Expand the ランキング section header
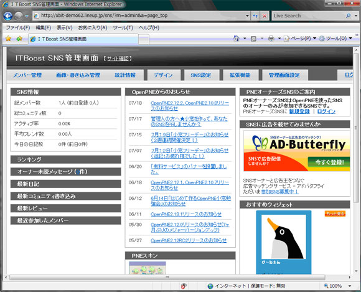The image size is (361, 292). (x=65, y=159)
